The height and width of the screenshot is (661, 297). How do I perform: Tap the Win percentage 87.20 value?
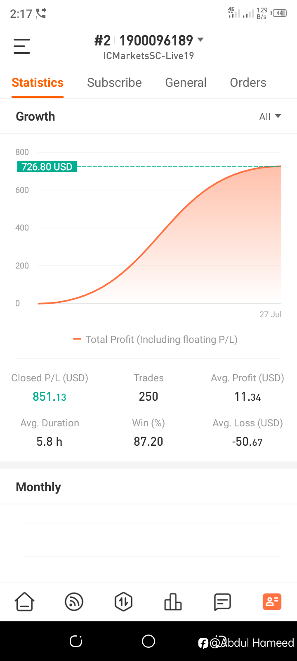pyautogui.click(x=148, y=442)
